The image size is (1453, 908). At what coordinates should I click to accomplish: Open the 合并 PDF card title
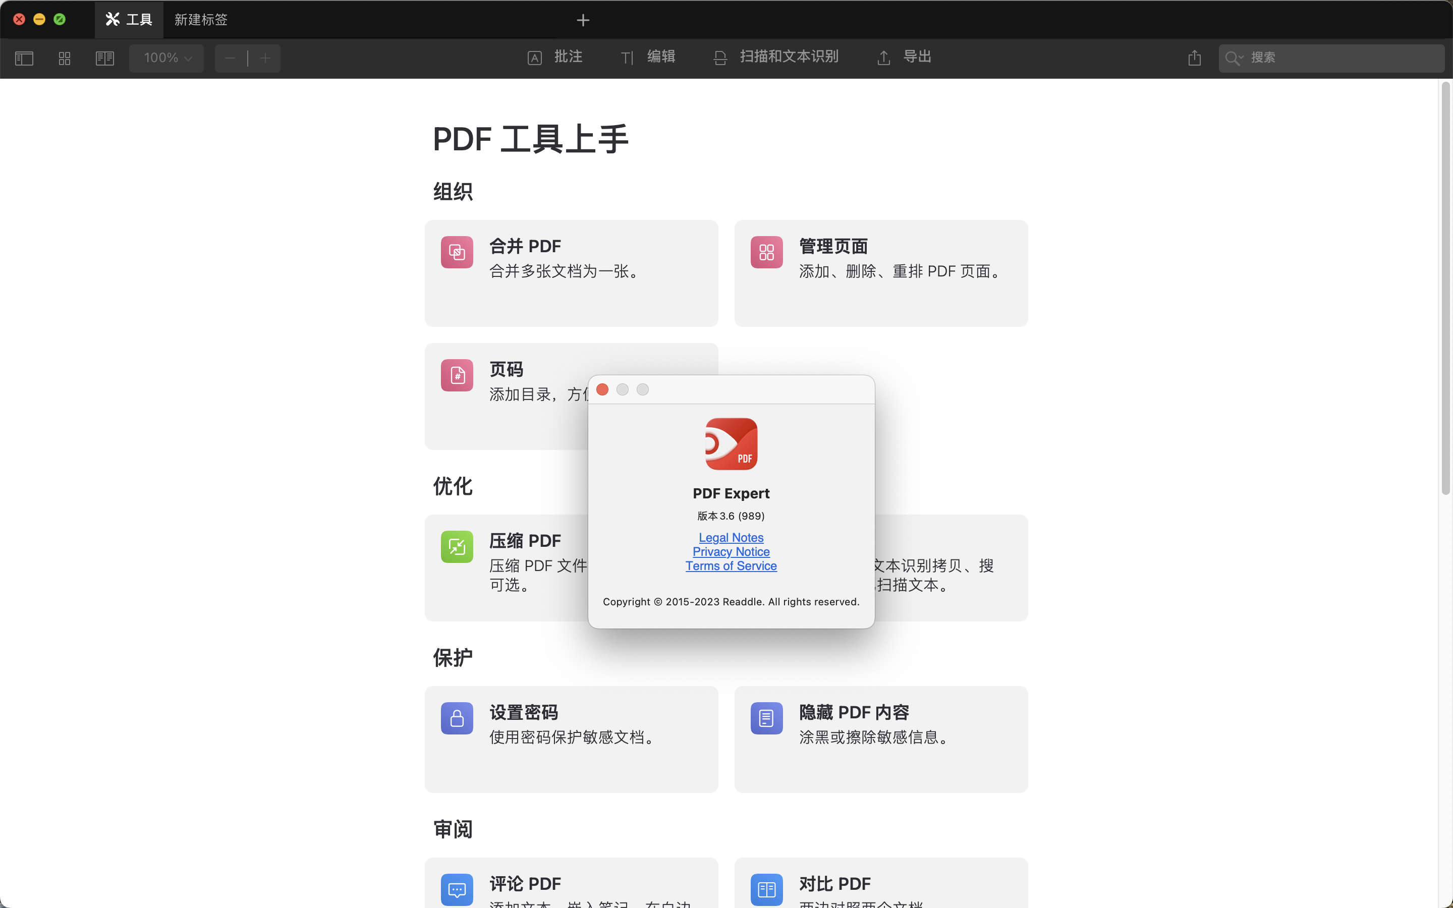click(525, 246)
